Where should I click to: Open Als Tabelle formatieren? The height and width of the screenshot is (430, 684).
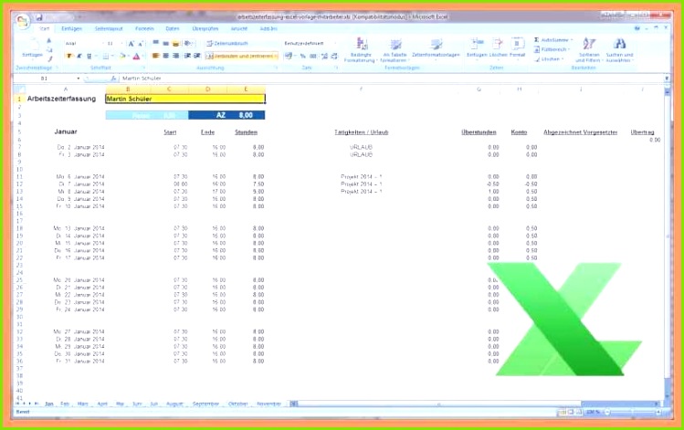click(x=395, y=45)
